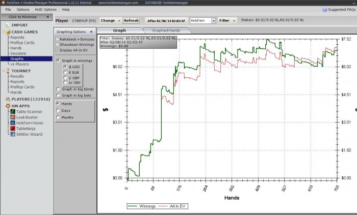The image size is (357, 215).
Task: Open TableNinja app icon
Action: [13, 129]
